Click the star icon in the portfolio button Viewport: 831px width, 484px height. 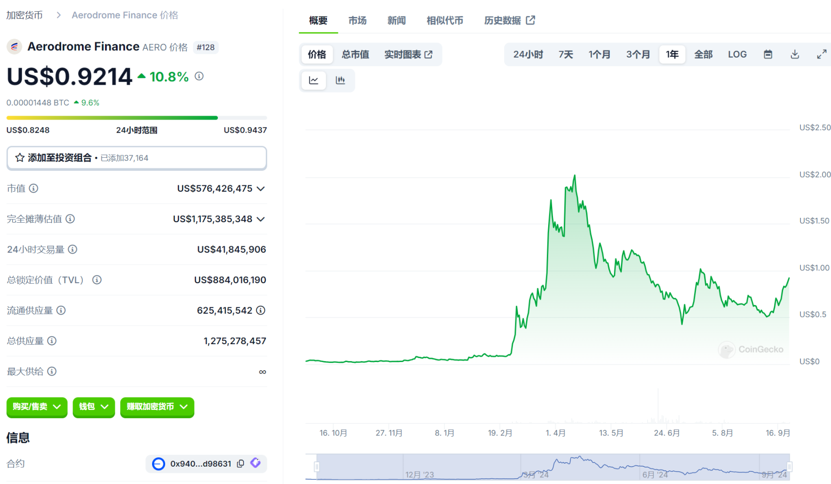pos(20,158)
